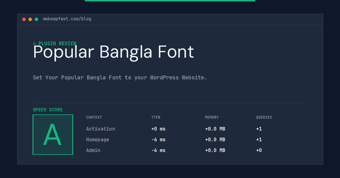This screenshot has height=178, width=340.
Task: Select the Activation row label
Action: pos(101,129)
